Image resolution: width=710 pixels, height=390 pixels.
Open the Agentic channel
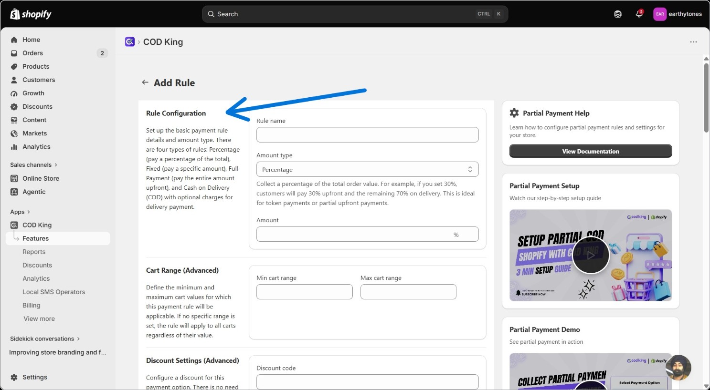click(x=34, y=192)
